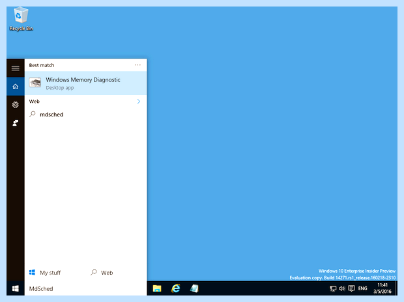Open the Recycle Bin desktop icon
Image resolution: width=404 pixels, height=302 pixels.
[21, 20]
